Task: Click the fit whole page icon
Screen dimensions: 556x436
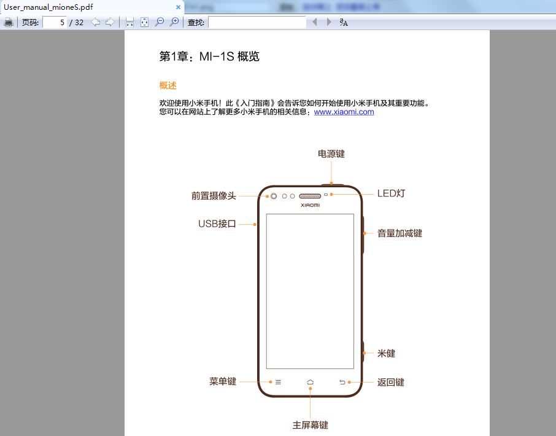Action: (x=144, y=22)
